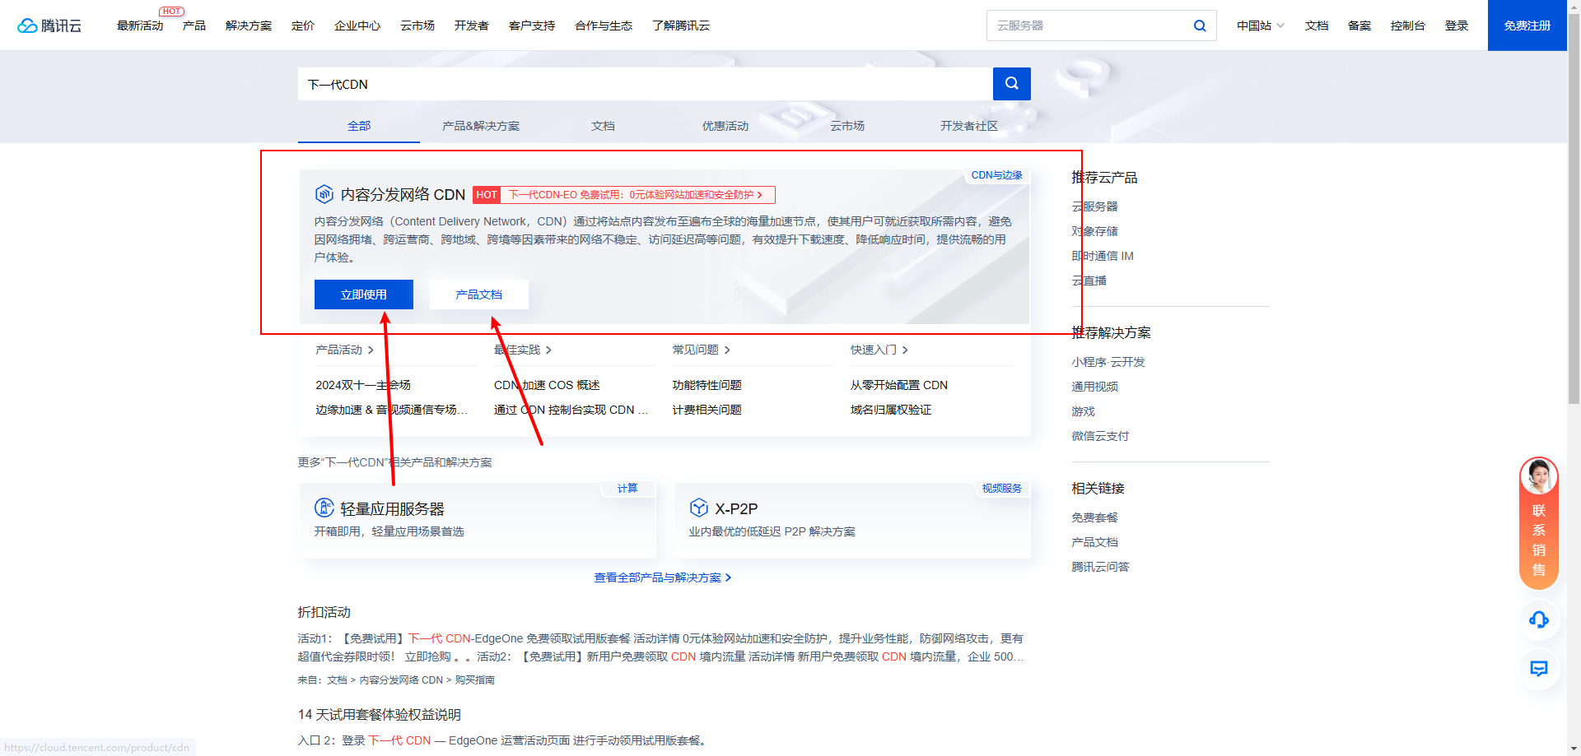Image resolution: width=1581 pixels, height=756 pixels.
Task: Open the 产品 top menu
Action: point(194,26)
